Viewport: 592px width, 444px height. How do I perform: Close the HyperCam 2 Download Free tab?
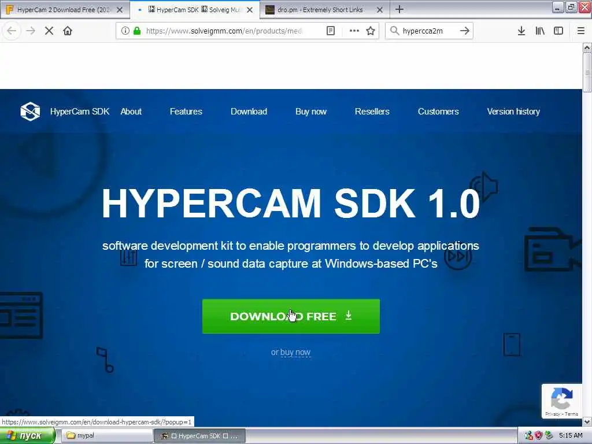120,10
